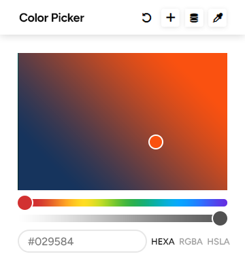Screen dimensions: 245x269
Task: Switch to HEXA format
Action: [163, 242]
